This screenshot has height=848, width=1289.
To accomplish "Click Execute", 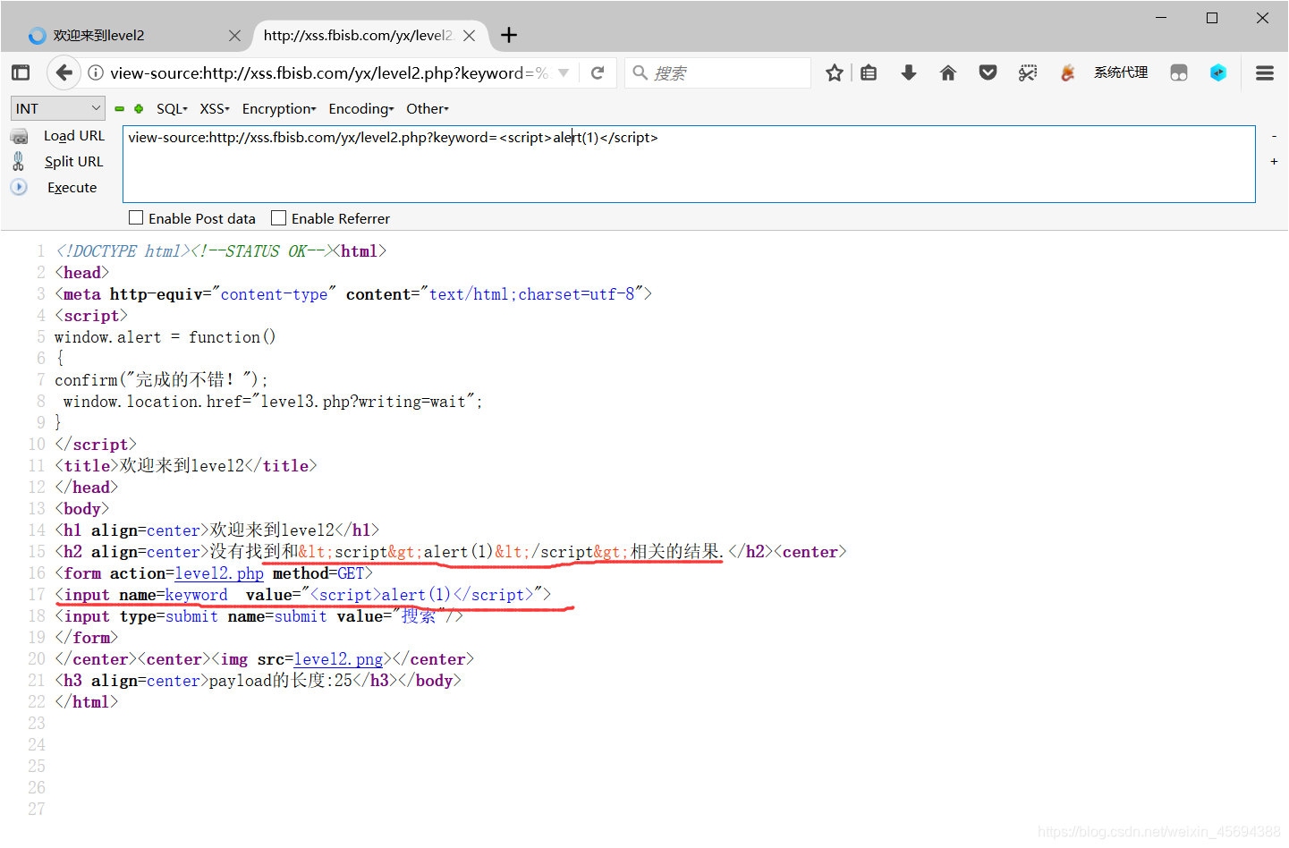I will click(72, 187).
